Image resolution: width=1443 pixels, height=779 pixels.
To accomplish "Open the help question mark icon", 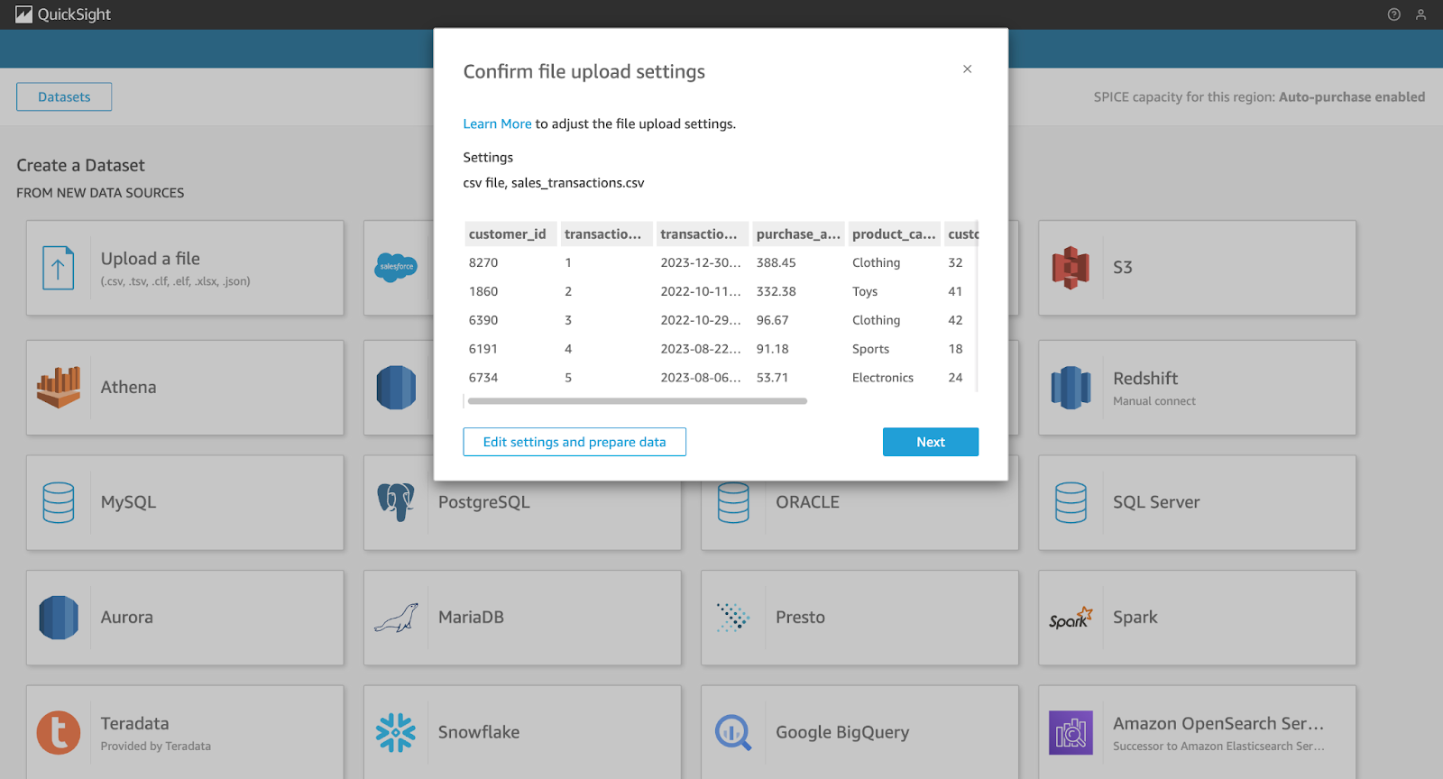I will pos(1393,14).
